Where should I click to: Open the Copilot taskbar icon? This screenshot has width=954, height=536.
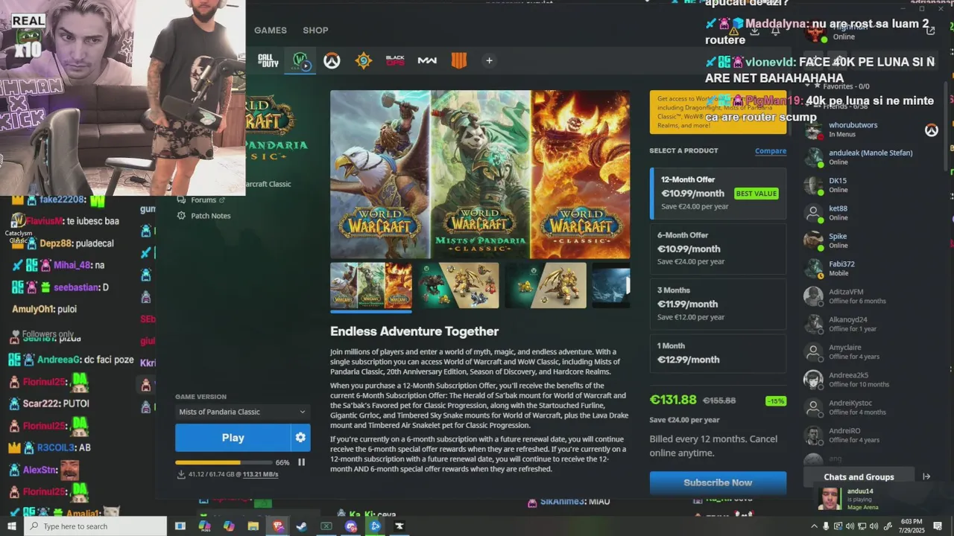point(229,526)
